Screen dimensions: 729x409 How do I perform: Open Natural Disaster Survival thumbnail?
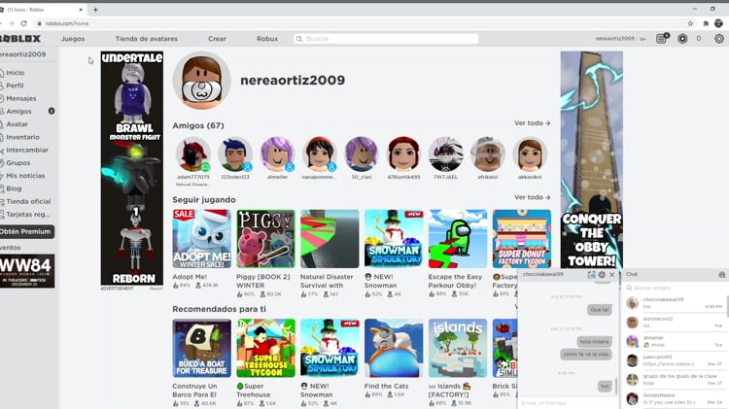[x=330, y=239]
